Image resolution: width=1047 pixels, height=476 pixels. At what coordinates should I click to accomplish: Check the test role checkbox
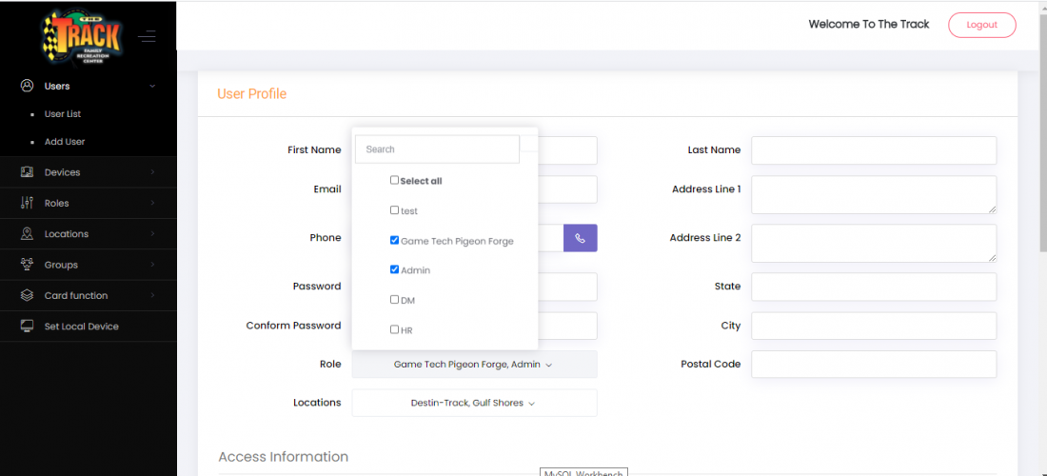(x=394, y=210)
